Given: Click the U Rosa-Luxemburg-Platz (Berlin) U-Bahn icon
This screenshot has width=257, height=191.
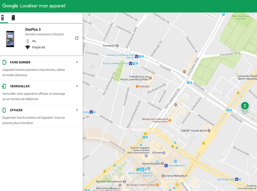Looking at the screenshot, I should point(136,57).
